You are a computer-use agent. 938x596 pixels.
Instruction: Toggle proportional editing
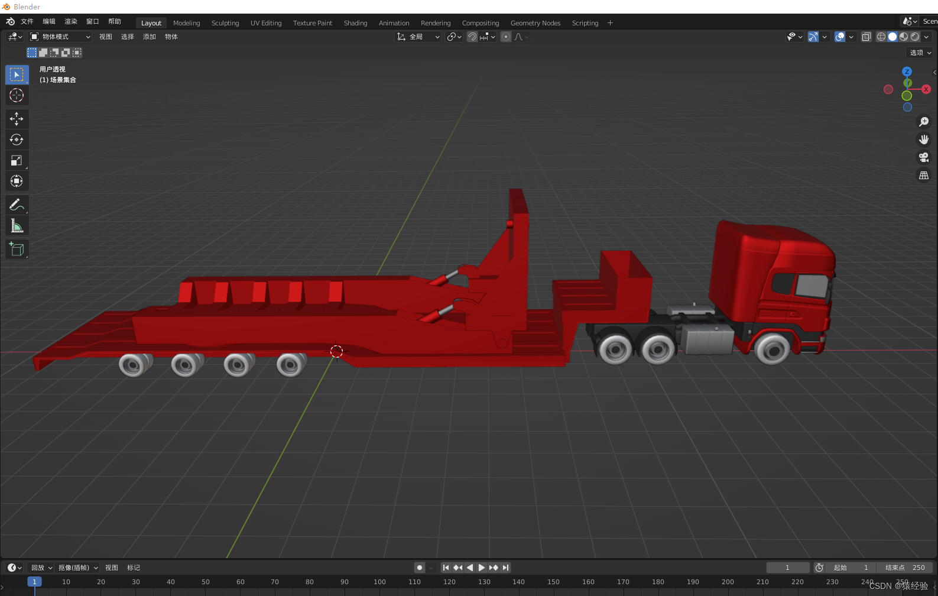[506, 37]
